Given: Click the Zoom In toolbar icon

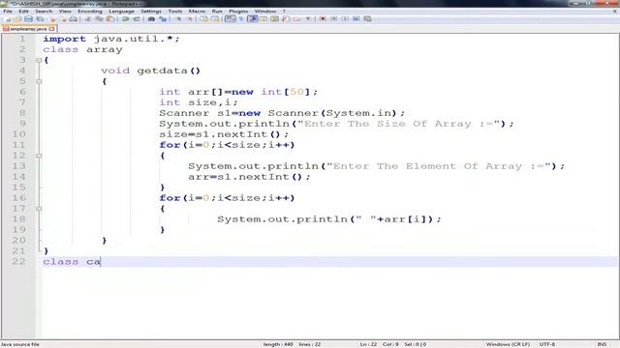Looking at the screenshot, I should tap(178, 19).
